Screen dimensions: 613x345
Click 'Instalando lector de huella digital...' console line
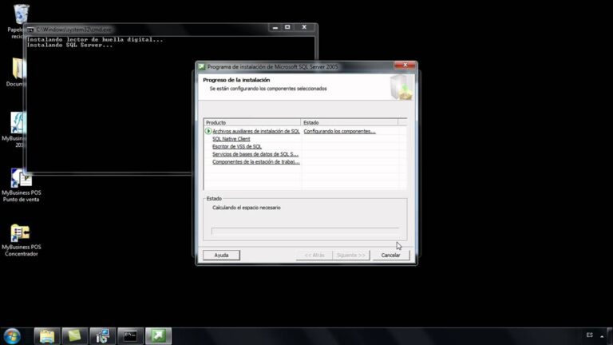pyautogui.click(x=95, y=39)
